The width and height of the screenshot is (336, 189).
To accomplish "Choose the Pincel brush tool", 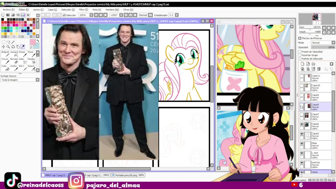I will [31, 54].
